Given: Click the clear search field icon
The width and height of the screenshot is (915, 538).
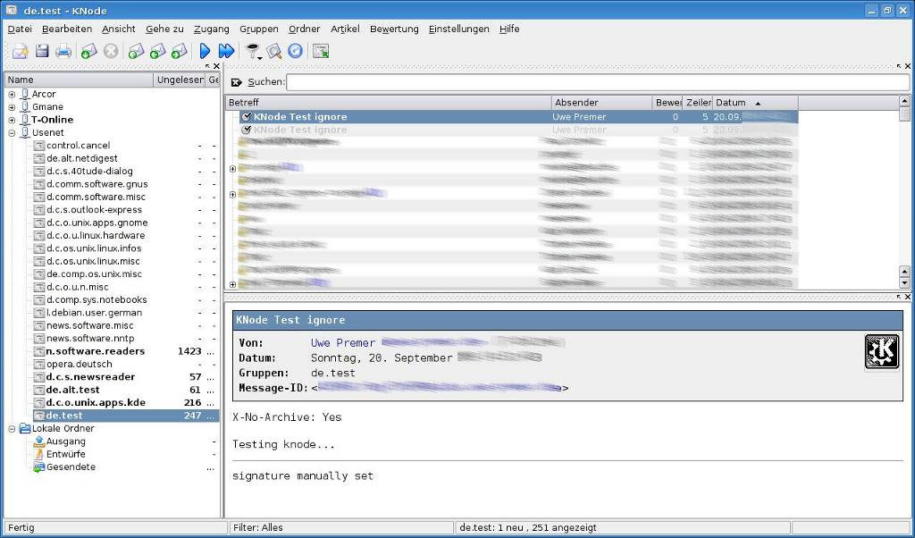Looking at the screenshot, I should pos(237,82).
